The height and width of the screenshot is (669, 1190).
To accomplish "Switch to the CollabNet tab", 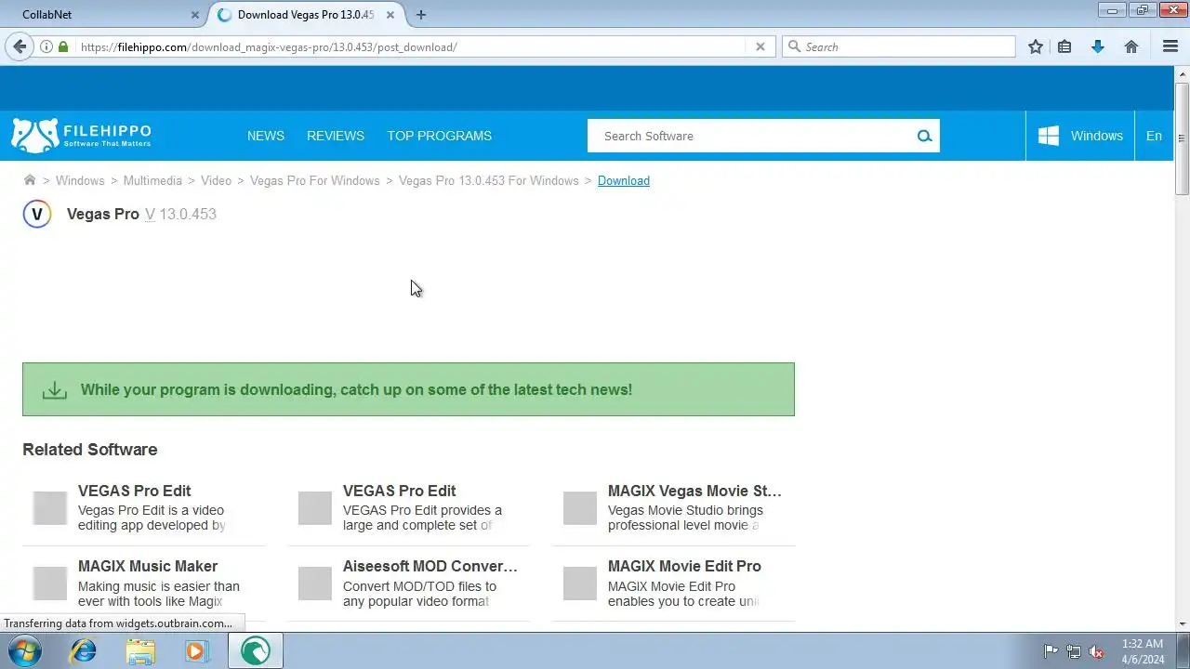I will pyautogui.click(x=104, y=15).
